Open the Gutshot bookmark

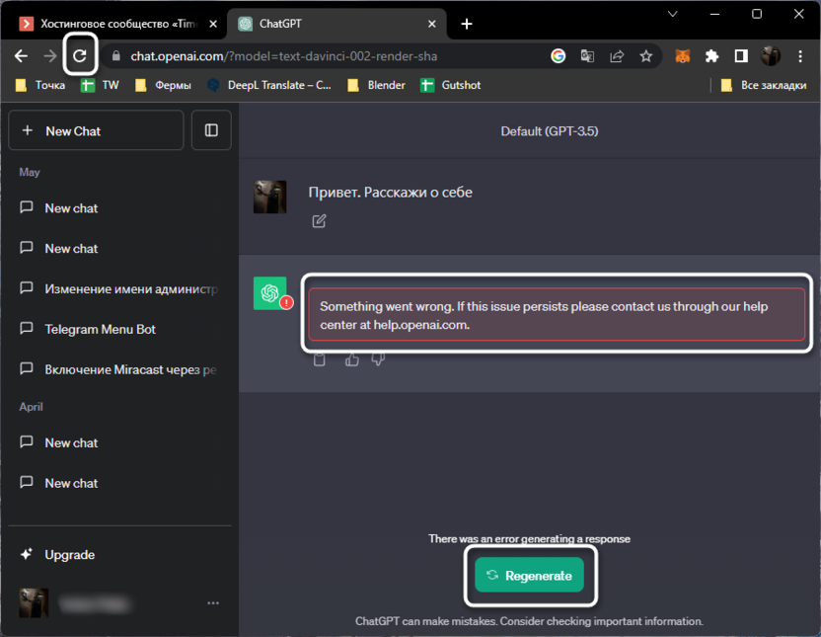point(451,85)
